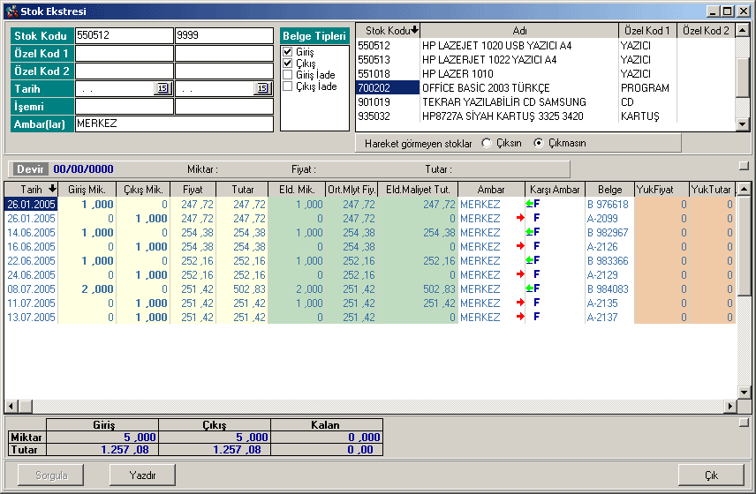Click red exit arrow icon for A-2137
This screenshot has width=756, height=494.
(520, 317)
